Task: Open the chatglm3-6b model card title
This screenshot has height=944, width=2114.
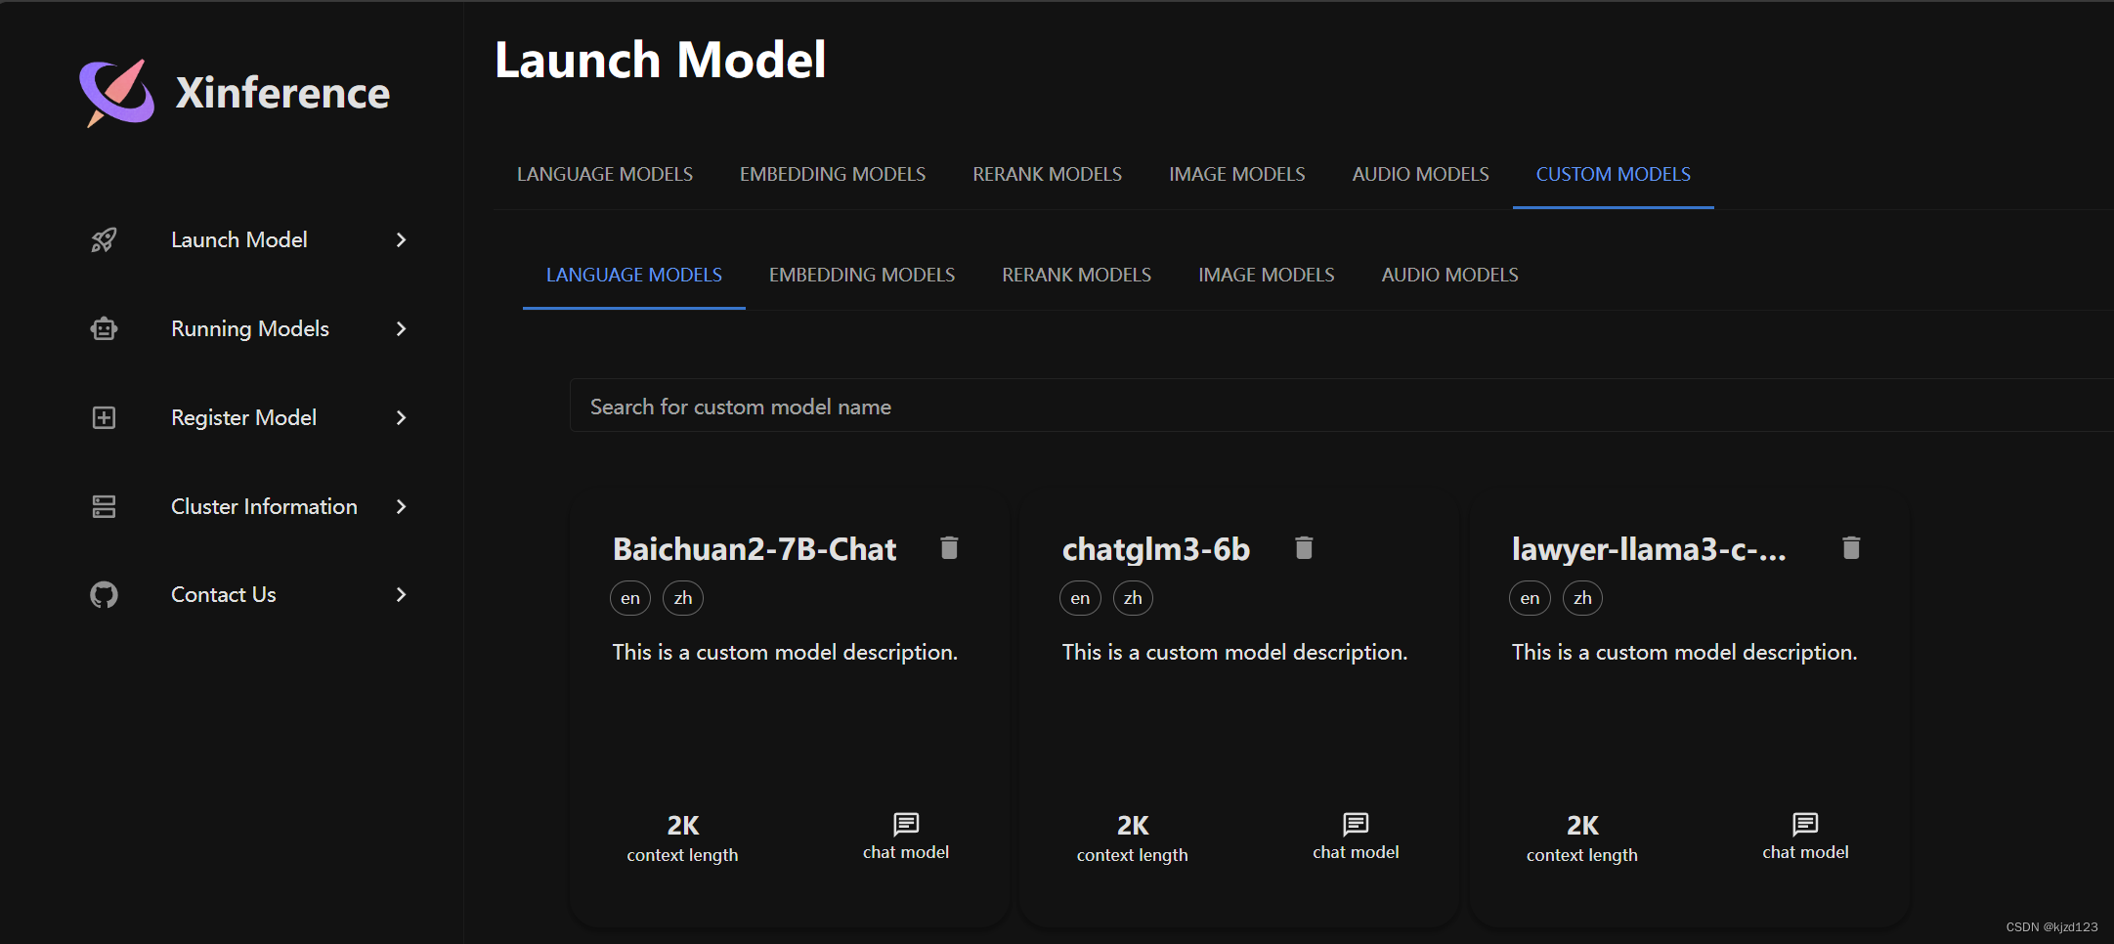Action: tap(1156, 549)
